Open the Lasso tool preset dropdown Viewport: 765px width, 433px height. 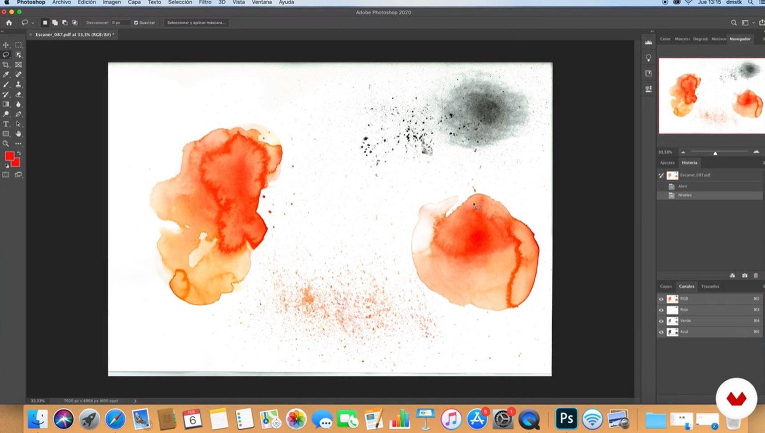point(28,23)
